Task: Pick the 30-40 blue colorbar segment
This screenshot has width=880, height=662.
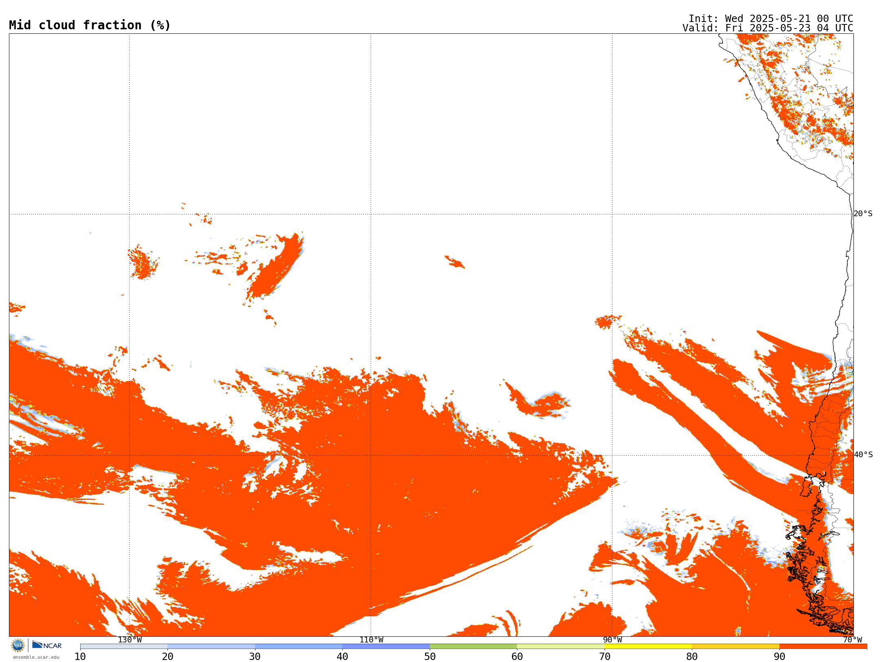Action: coord(299,647)
